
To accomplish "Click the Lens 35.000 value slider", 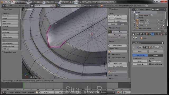I will (118, 46).
